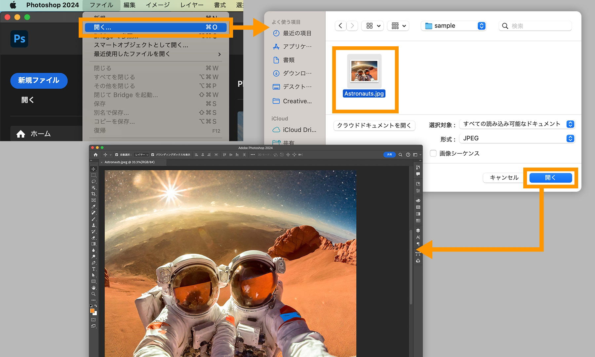Open the Character panel icon
The width and height of the screenshot is (595, 357).
coord(418,237)
